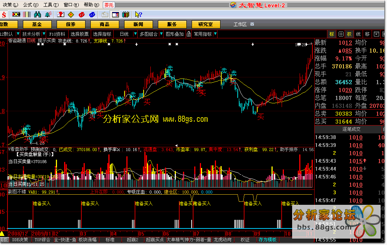Click the padlock icon beside 图形叠加

click(x=189, y=34)
